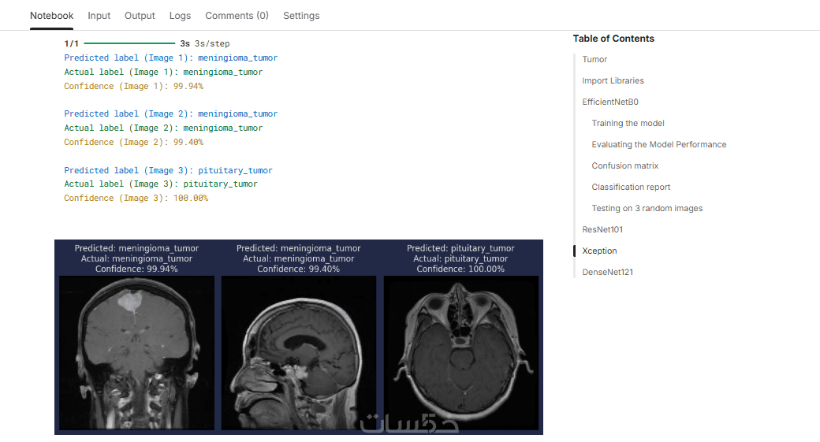Click the Table of Contents heading
The width and height of the screenshot is (820, 442).
613,39
